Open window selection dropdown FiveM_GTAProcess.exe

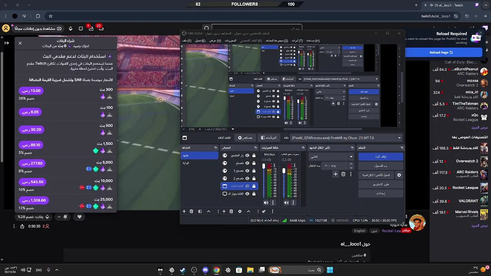(346, 138)
